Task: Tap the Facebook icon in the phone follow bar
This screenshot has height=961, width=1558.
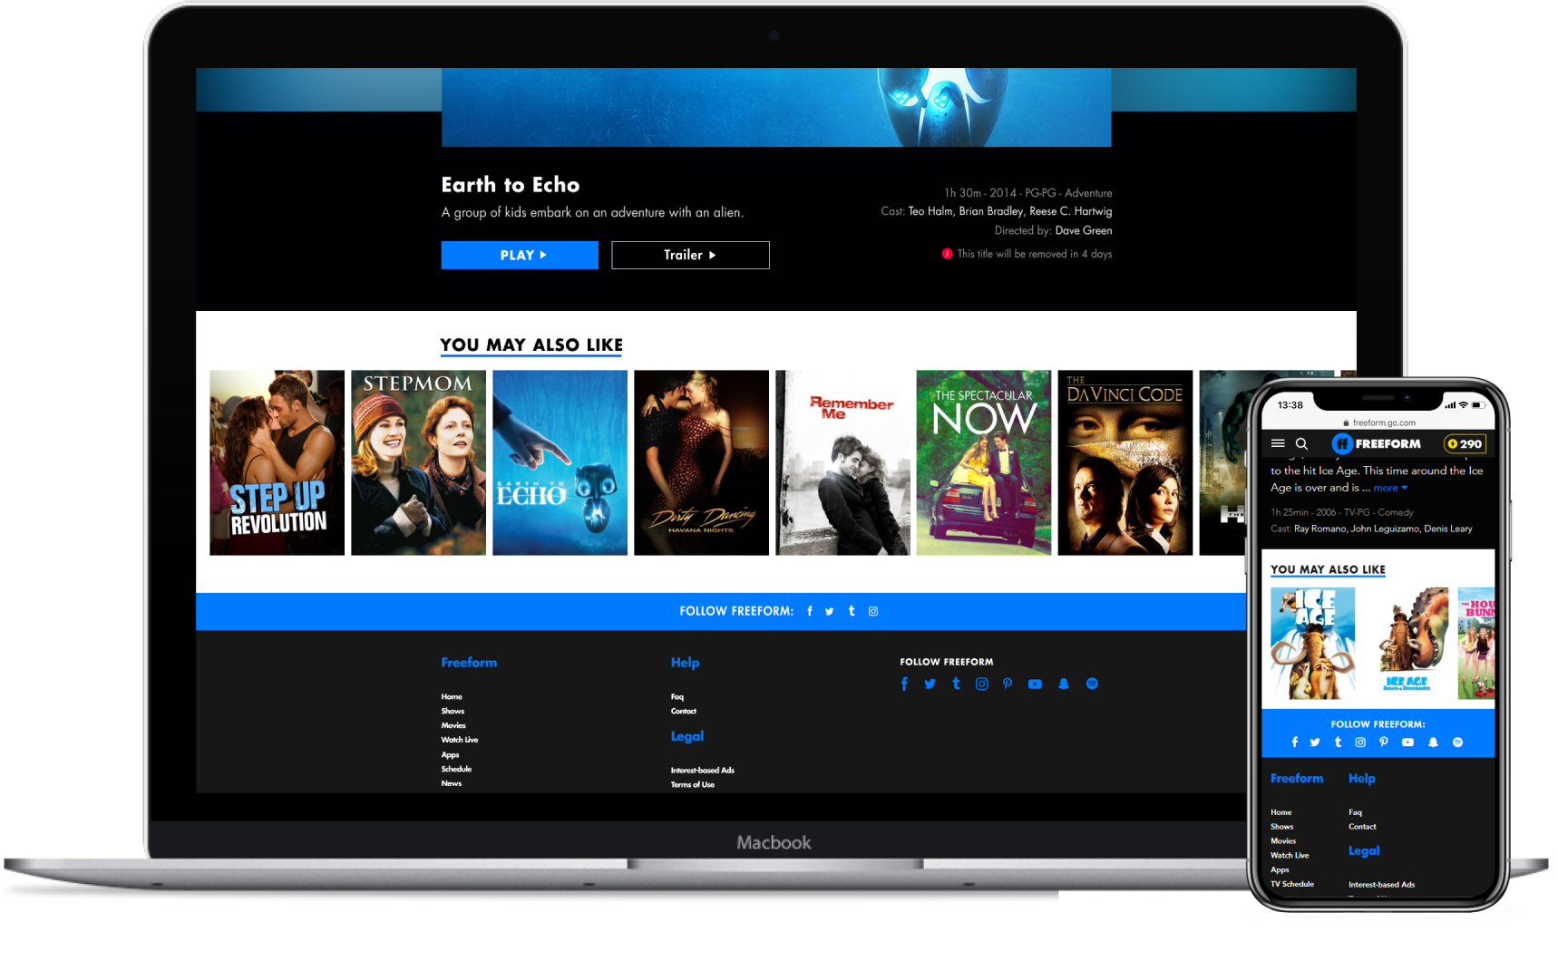Action: 1295,742
